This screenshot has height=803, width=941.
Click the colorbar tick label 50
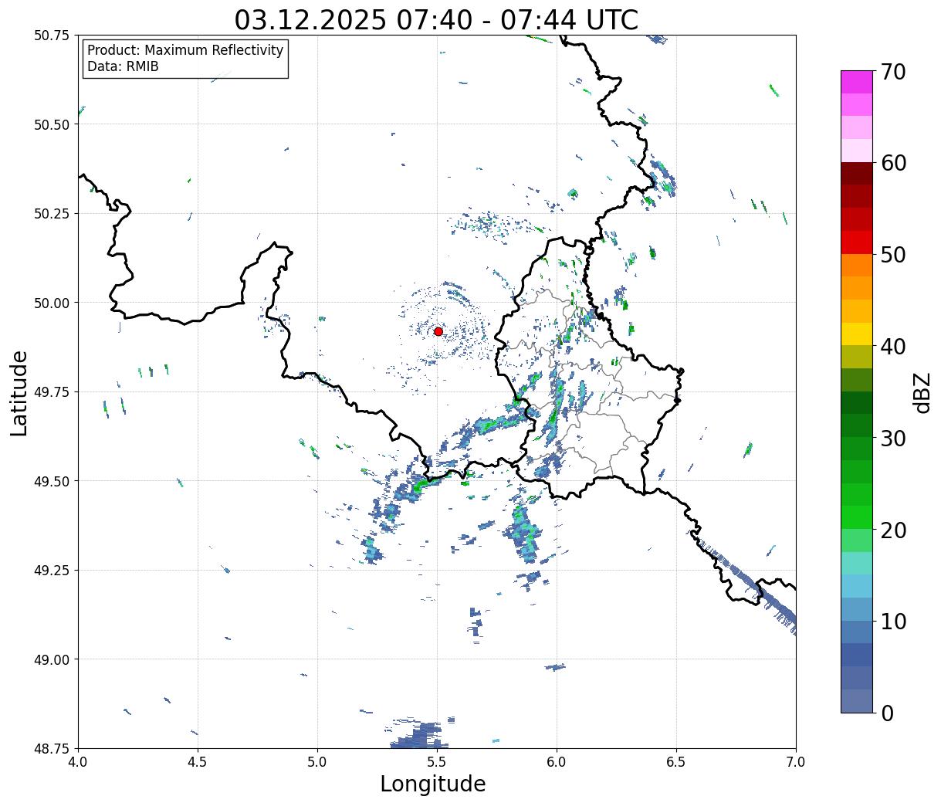click(892, 255)
